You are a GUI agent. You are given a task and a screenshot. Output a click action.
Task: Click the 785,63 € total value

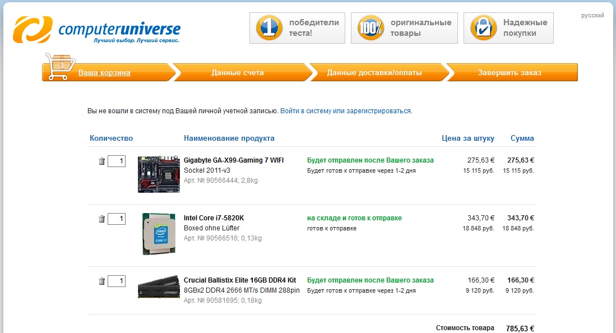tap(520, 329)
